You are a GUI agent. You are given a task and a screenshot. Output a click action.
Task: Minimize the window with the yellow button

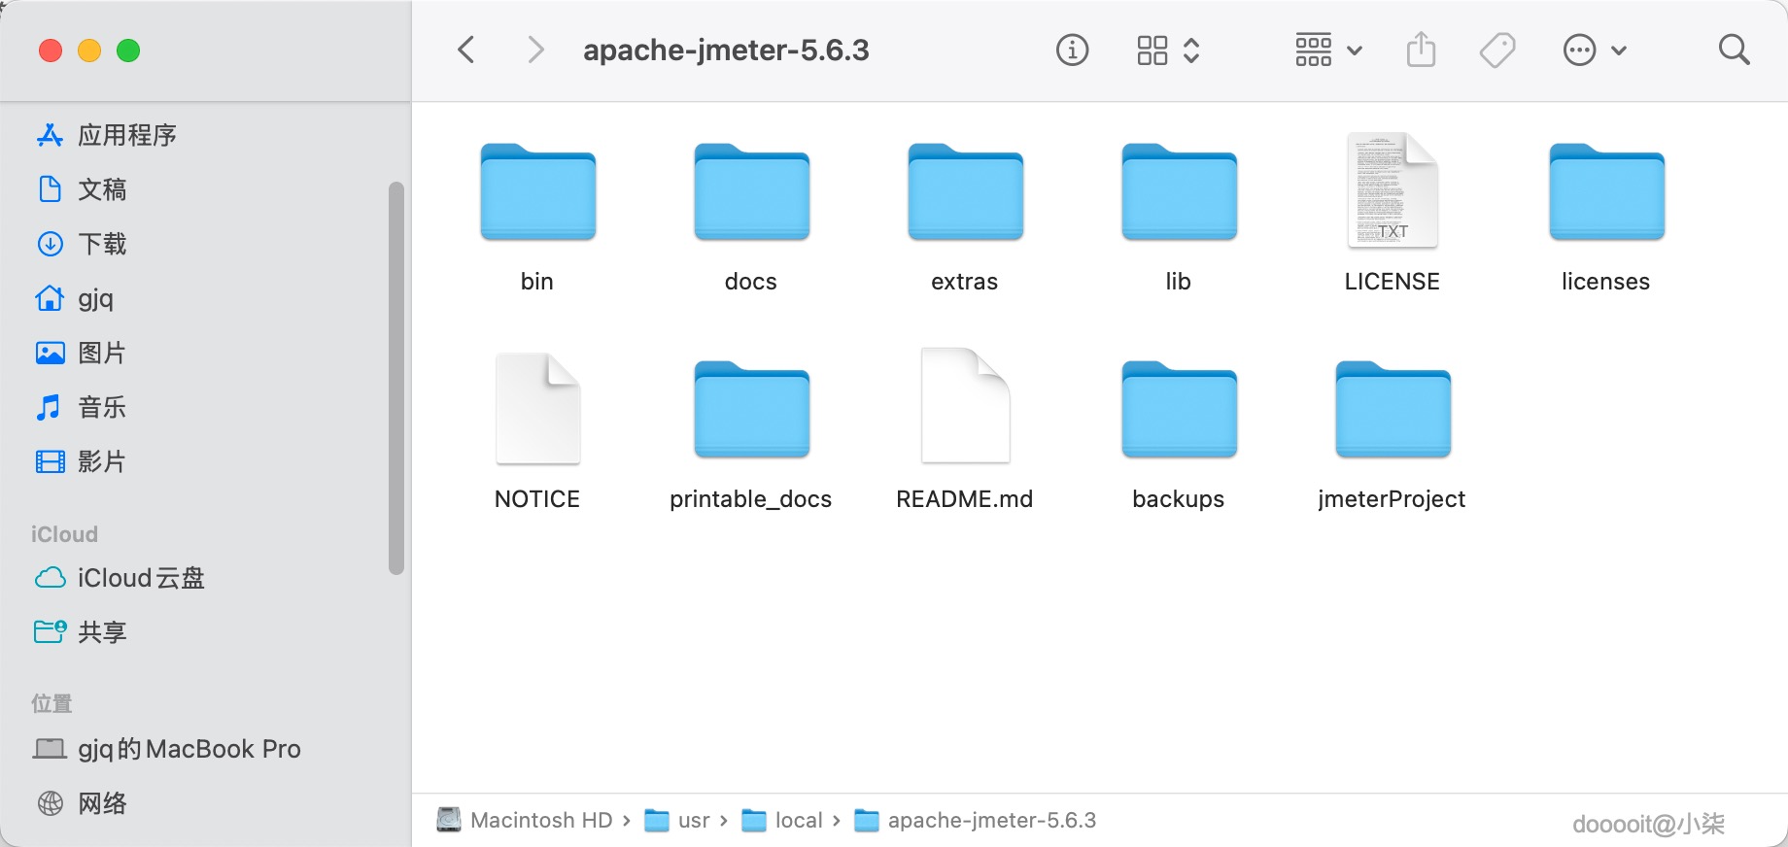tap(89, 51)
